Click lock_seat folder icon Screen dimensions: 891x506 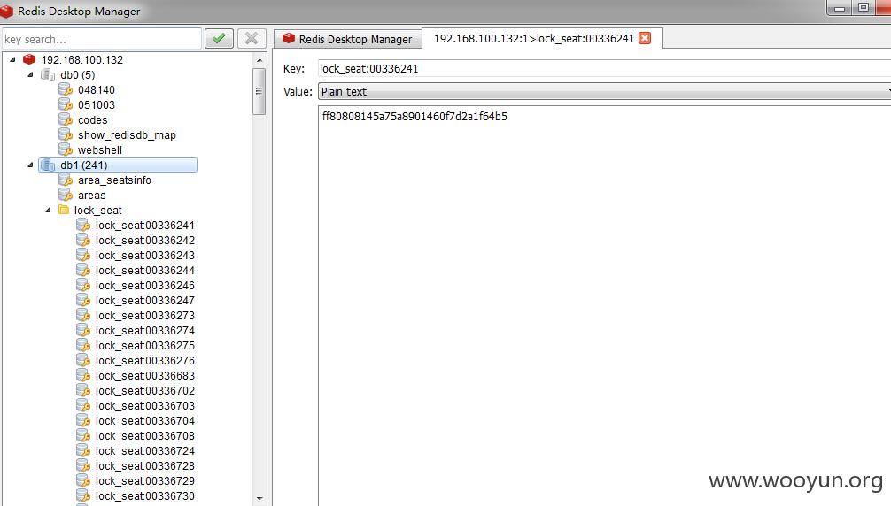click(x=64, y=210)
